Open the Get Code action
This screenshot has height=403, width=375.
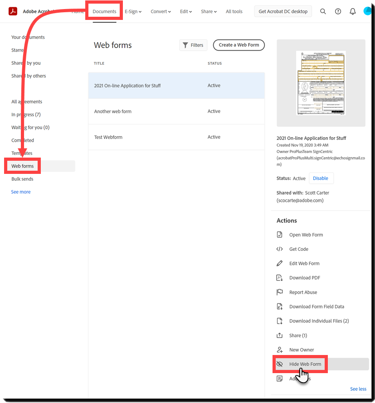coord(298,249)
